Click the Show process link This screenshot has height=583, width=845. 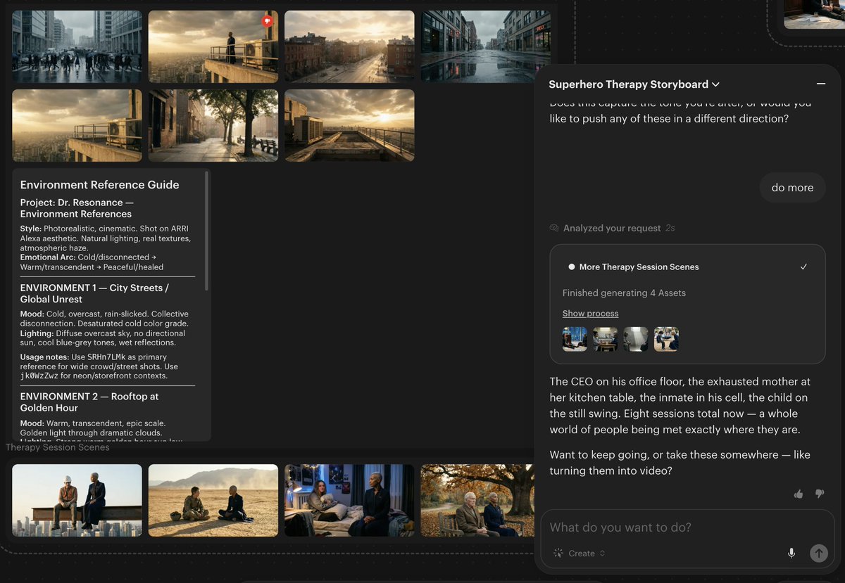click(590, 314)
